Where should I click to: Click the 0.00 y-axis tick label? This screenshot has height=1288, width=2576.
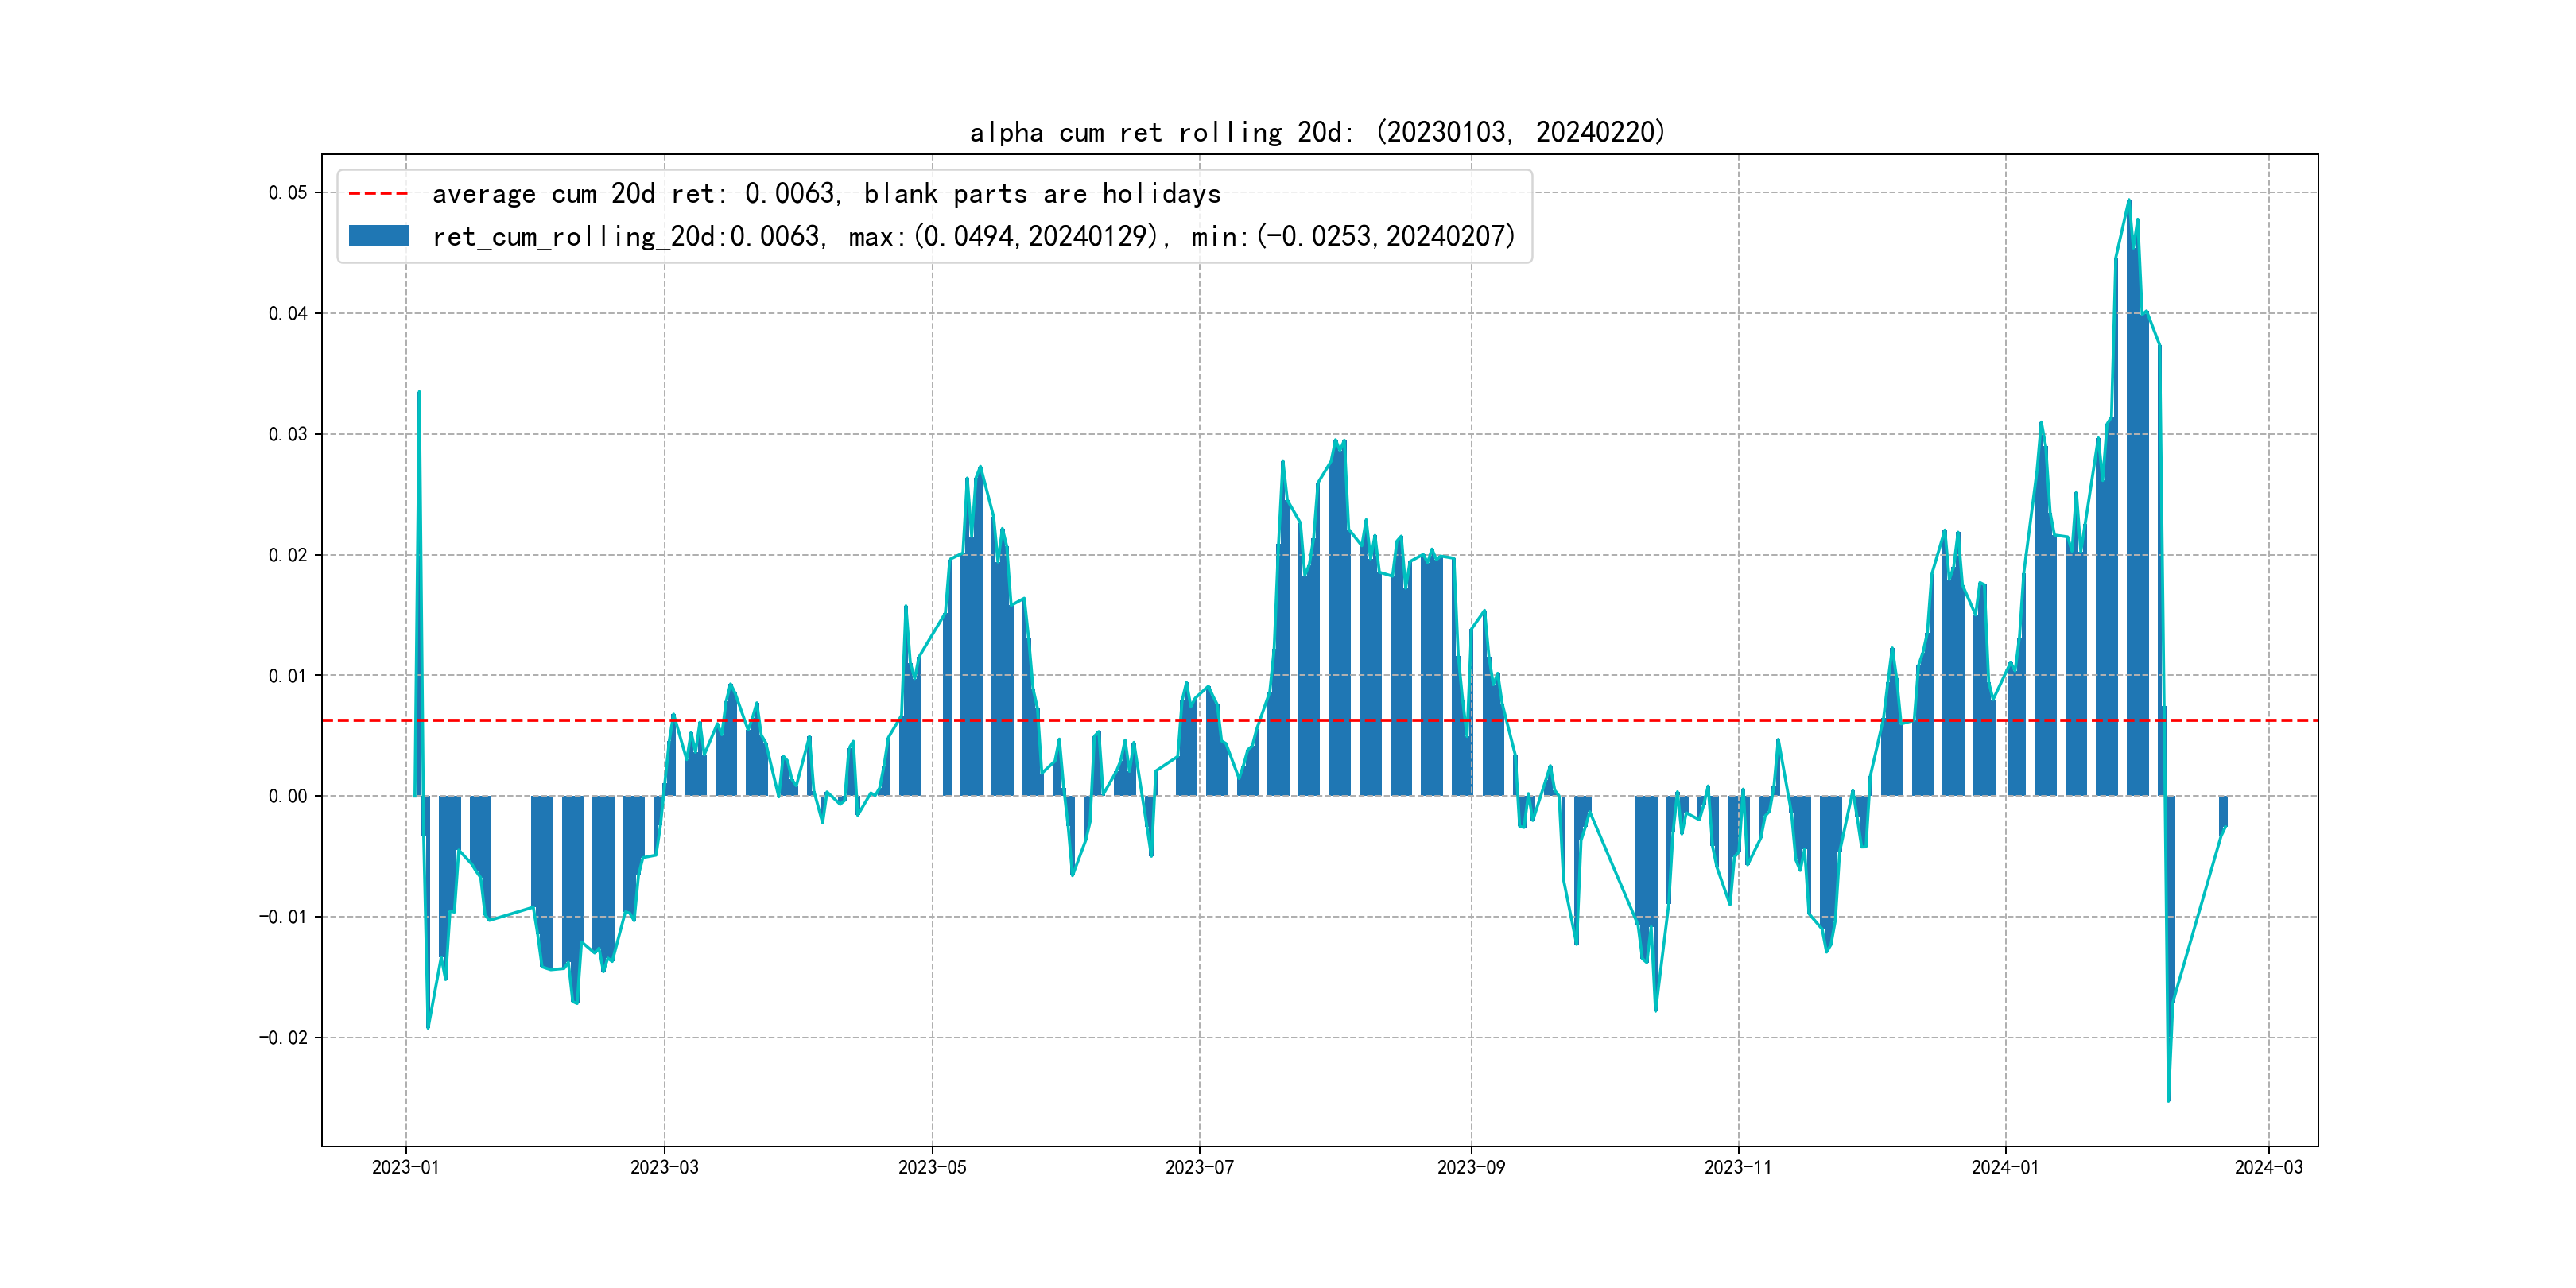tap(287, 796)
